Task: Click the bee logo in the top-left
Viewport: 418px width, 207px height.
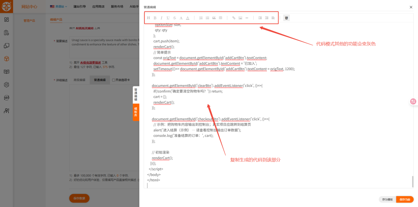Action: 6,6
